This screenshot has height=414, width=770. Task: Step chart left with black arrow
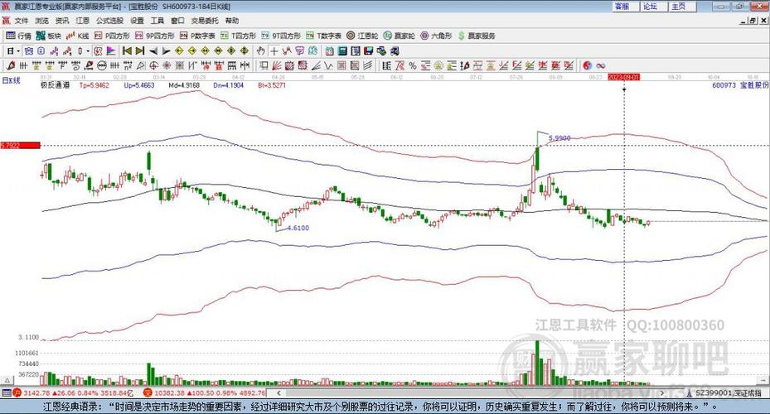click(x=153, y=51)
